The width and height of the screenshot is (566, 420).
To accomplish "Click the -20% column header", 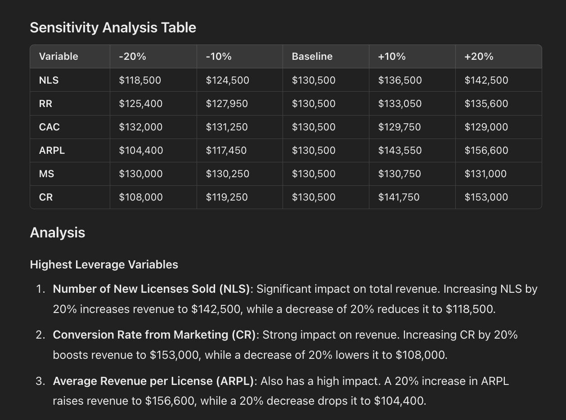I will point(132,57).
